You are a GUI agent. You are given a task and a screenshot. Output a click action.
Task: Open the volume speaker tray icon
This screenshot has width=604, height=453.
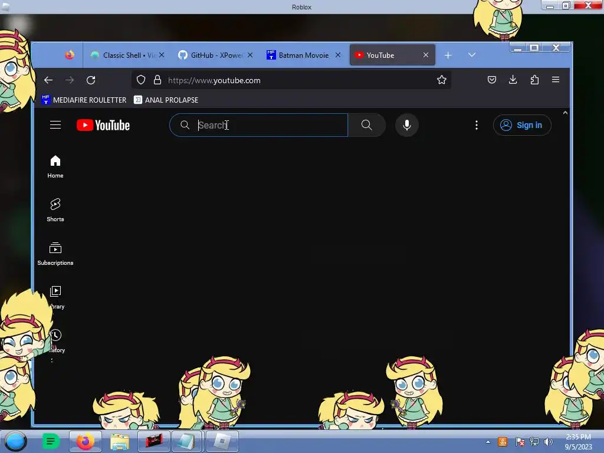pos(548,442)
